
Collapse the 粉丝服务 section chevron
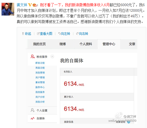pos(52,56)
